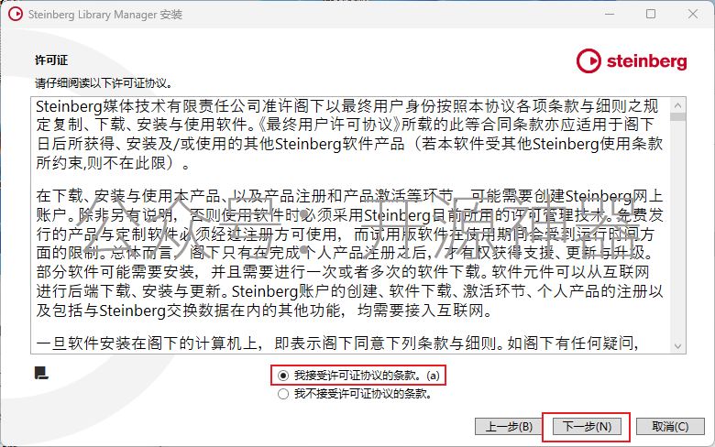Close the installer with the X button
This screenshot has height=447, width=715.
pyautogui.click(x=693, y=14)
